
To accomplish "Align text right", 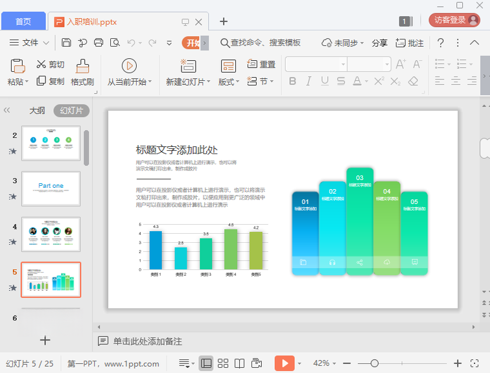I will pos(472,81).
